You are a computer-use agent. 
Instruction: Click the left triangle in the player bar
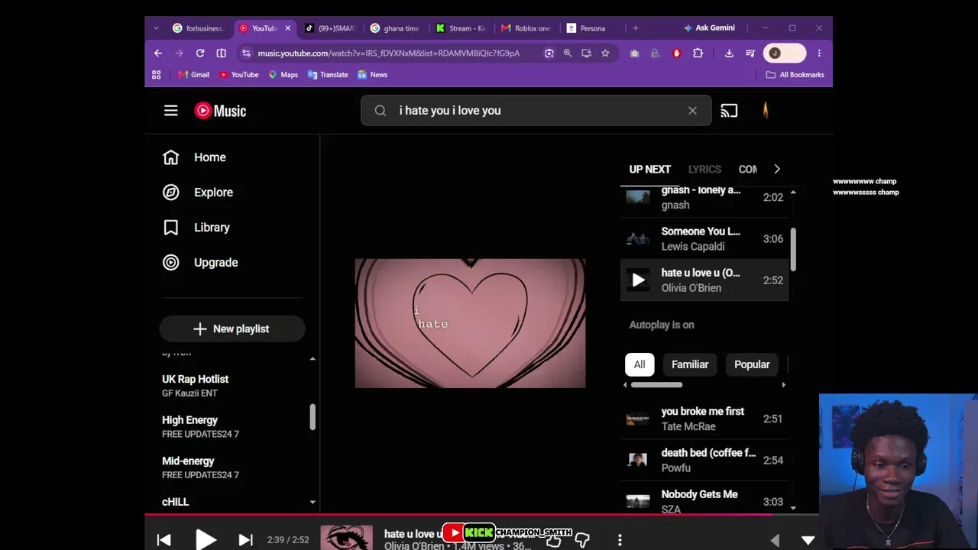point(775,540)
